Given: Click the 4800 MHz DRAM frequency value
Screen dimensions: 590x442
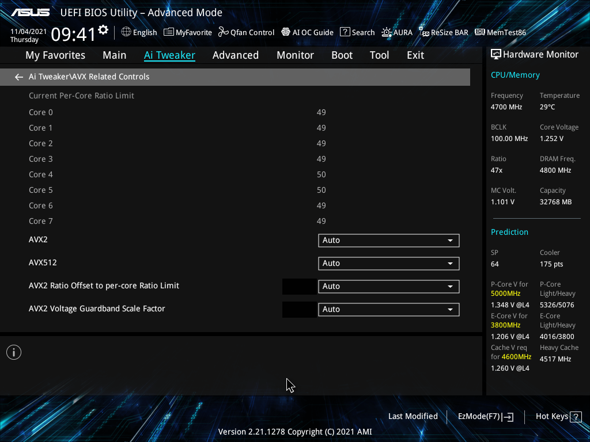Looking at the screenshot, I should coord(555,170).
